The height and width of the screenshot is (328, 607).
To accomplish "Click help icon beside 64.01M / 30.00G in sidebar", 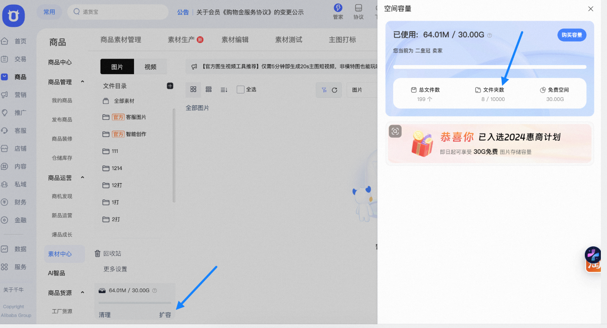I will (154, 291).
